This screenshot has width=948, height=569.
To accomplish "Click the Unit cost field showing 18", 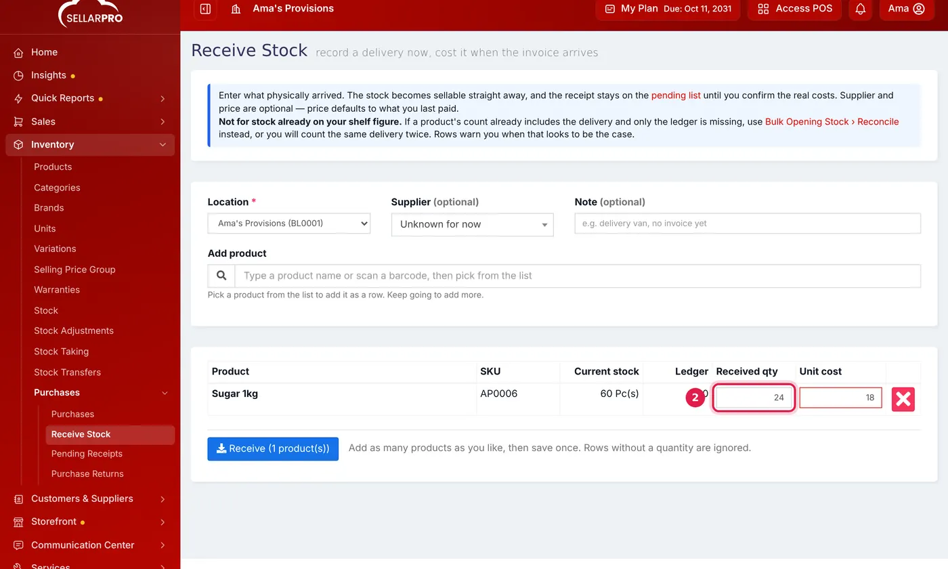I will tap(840, 398).
